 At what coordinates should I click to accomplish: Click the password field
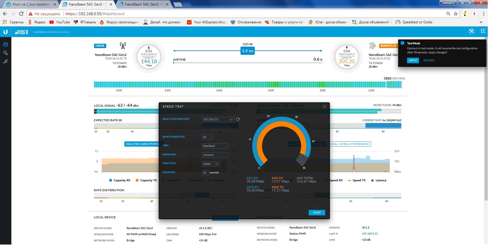tap(215, 155)
